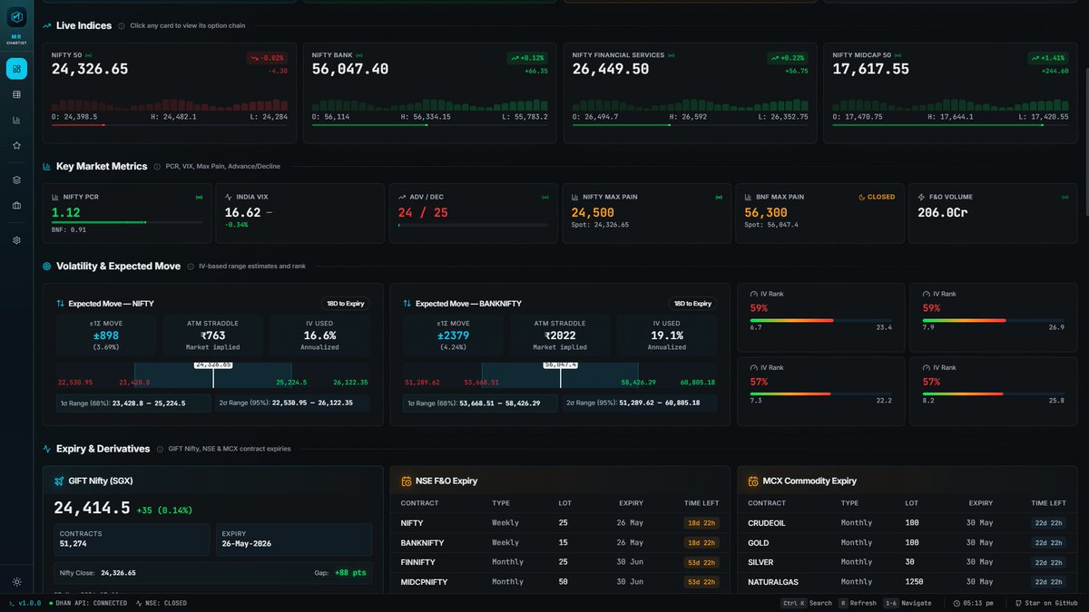This screenshot has width=1089, height=612.
Task: Open the briefcase portfolio sidebar icon
Action: (16, 205)
